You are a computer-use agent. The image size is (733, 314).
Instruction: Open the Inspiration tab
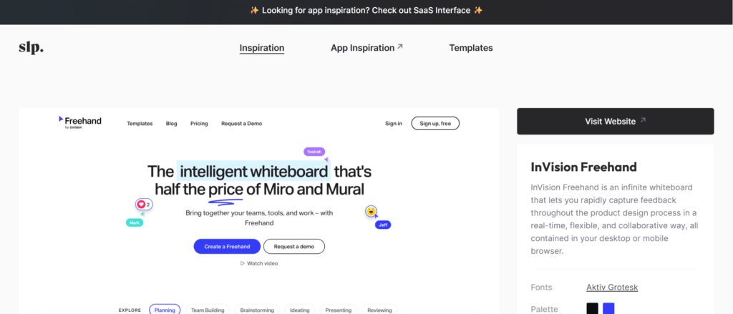click(262, 48)
